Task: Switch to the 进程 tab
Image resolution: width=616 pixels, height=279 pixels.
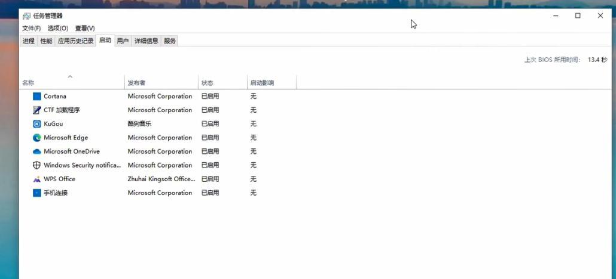Action: [29, 41]
